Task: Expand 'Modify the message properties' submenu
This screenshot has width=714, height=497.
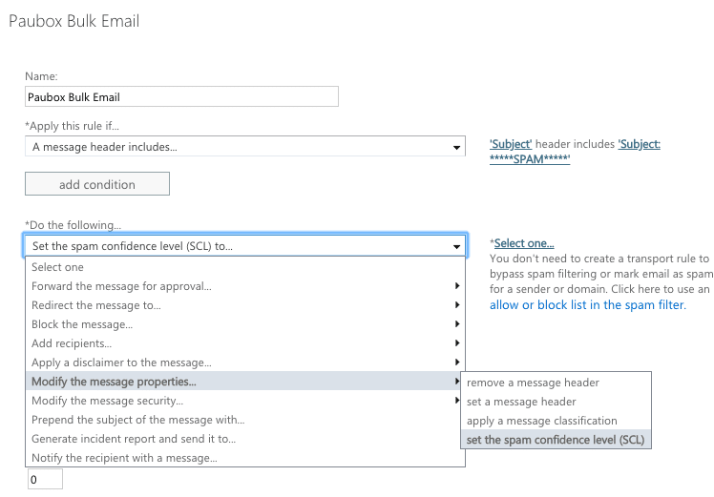Action: (x=115, y=382)
